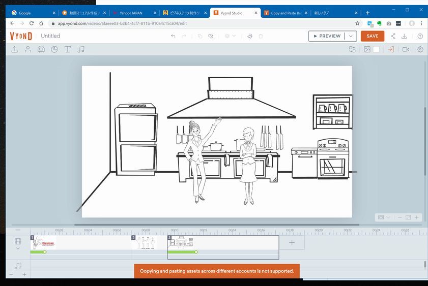Open the Upload assets panel
This screenshot has width=428, height=286.
point(15,49)
